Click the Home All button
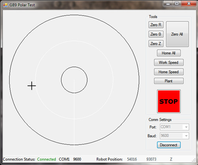 (169, 53)
